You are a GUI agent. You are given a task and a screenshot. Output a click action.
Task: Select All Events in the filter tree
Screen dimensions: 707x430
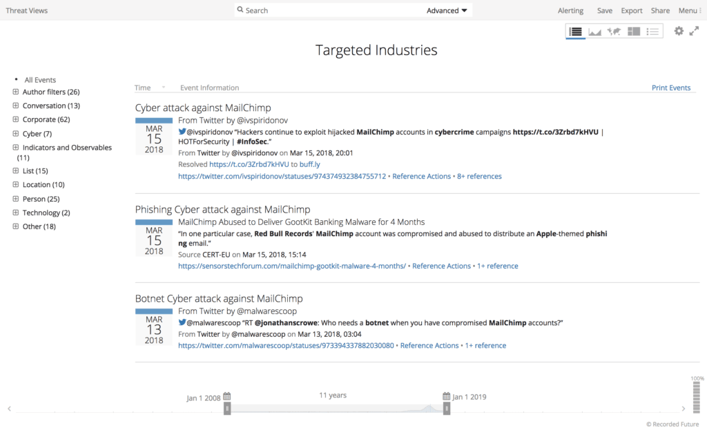(40, 80)
